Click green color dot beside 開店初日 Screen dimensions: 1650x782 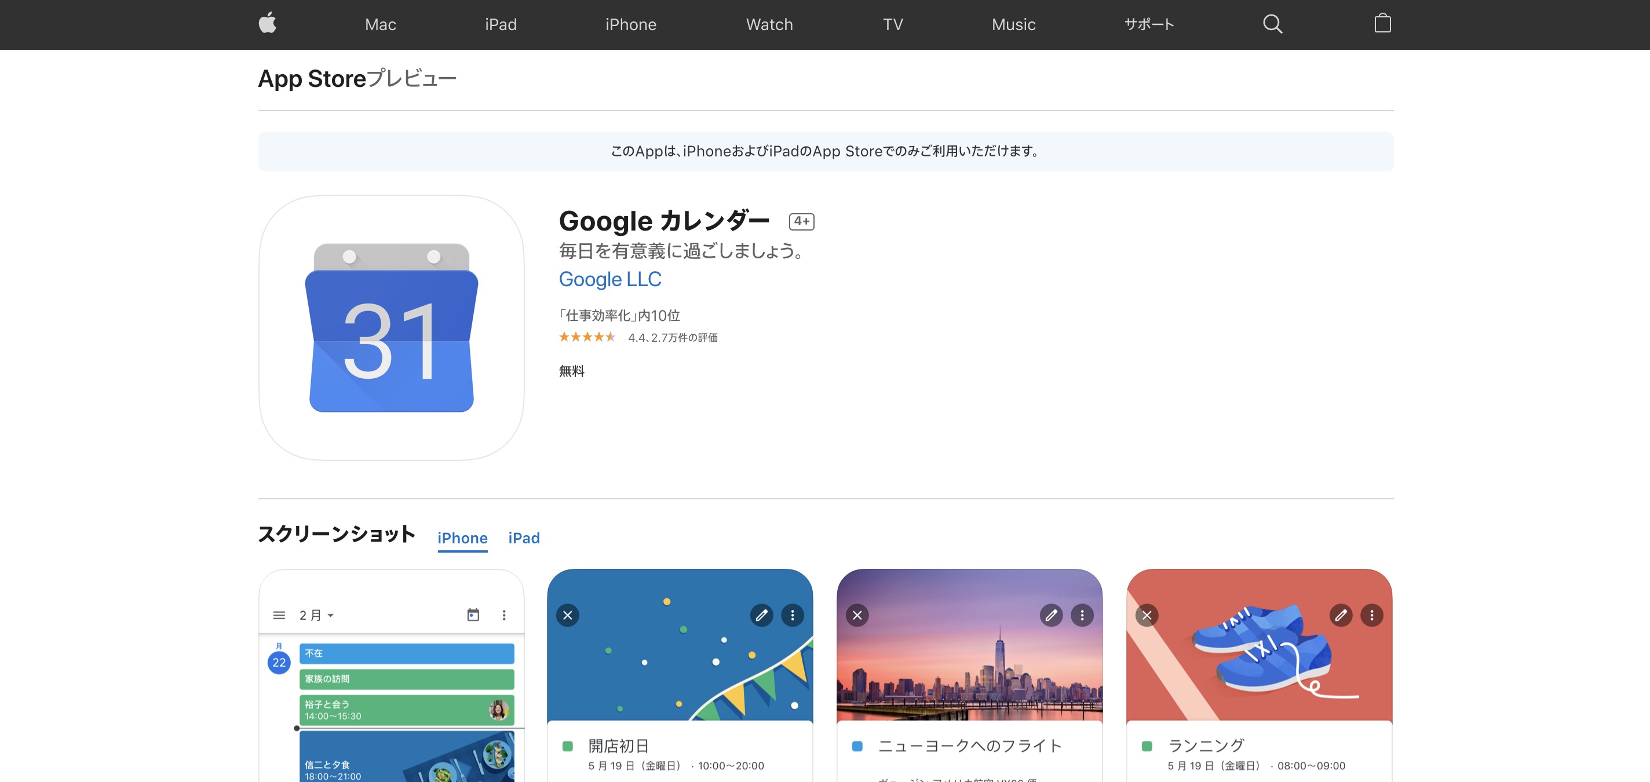568,746
